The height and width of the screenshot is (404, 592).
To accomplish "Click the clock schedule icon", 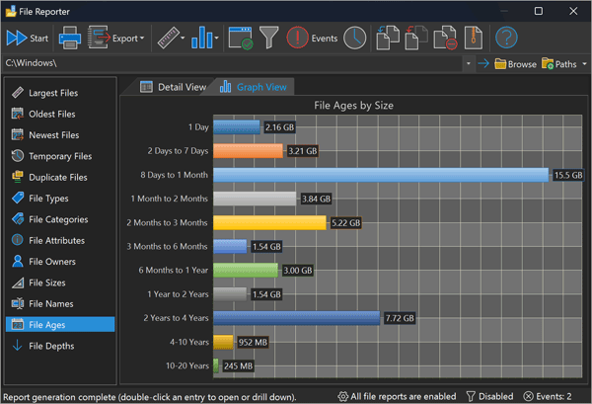I will [354, 39].
